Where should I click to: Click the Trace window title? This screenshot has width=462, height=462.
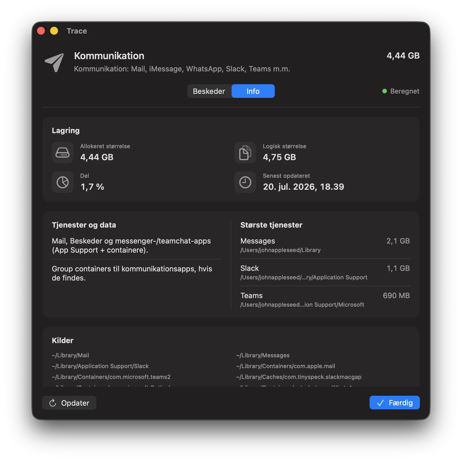[x=77, y=31]
